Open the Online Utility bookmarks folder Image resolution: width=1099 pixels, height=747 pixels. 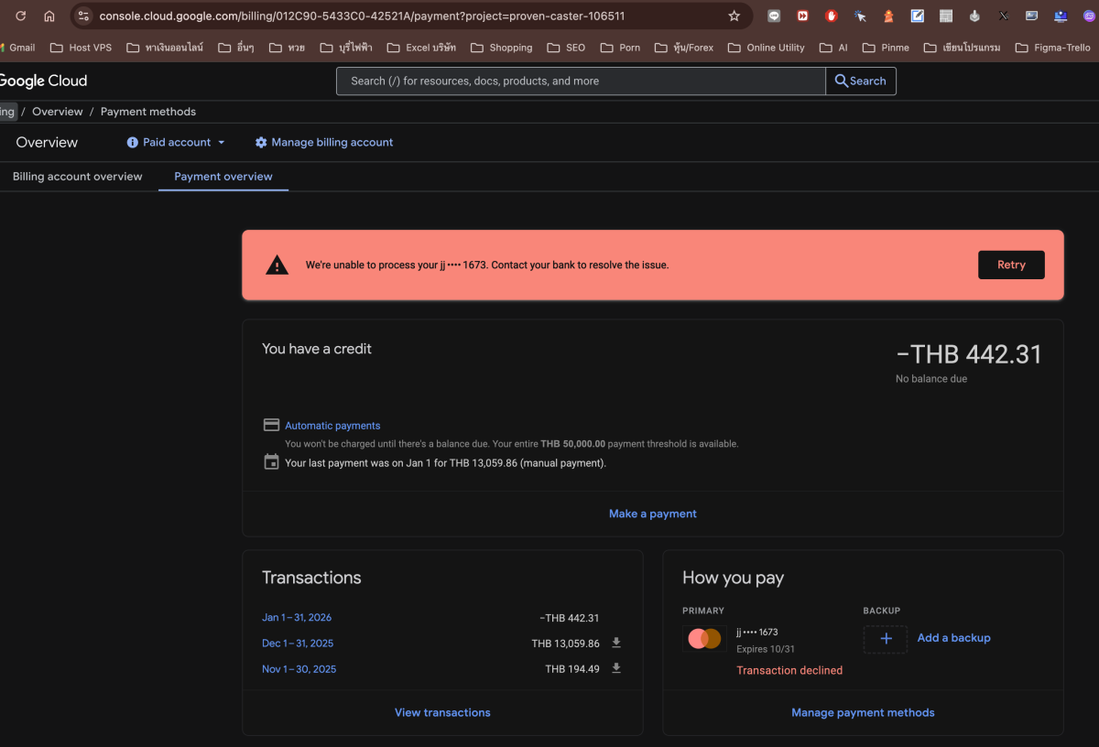coord(766,48)
